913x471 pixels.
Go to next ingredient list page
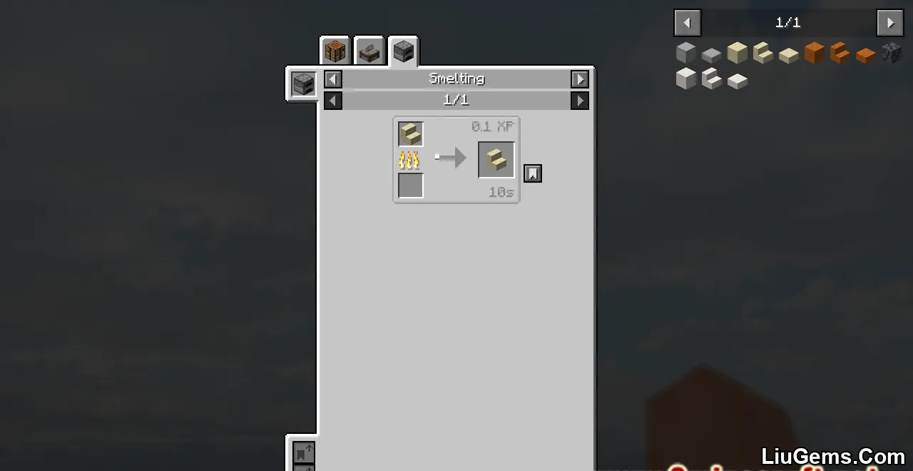click(890, 23)
